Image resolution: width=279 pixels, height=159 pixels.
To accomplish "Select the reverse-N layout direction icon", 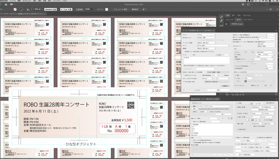I will pyautogui.click(x=253, y=120).
